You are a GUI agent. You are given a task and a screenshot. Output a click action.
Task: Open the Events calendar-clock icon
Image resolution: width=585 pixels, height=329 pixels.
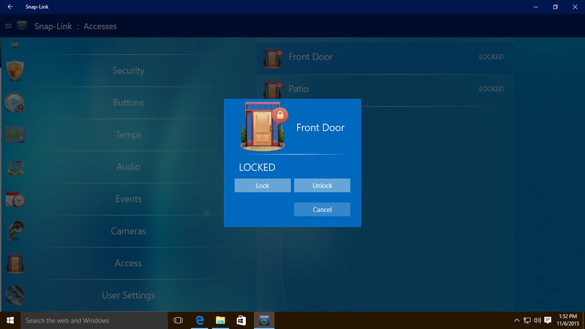click(15, 198)
